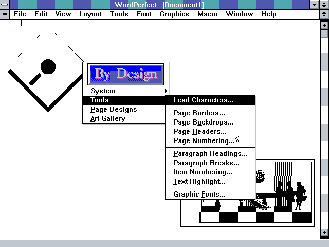Screen dimensions: 329x247
Task: Click scrollbar down arrow
Action: [x=324, y=232]
